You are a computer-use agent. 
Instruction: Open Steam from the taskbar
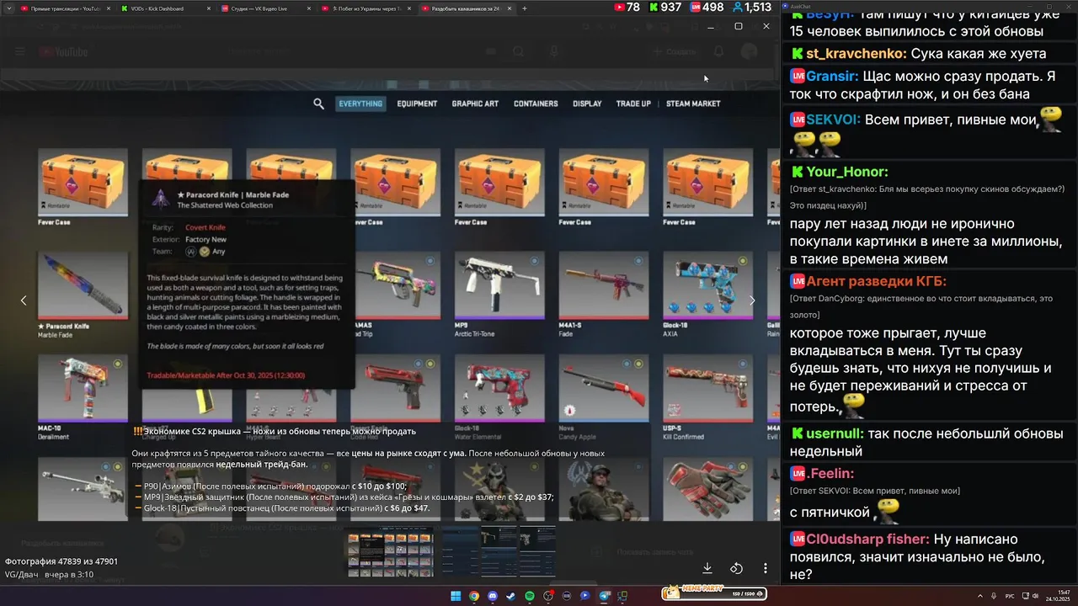(x=511, y=596)
